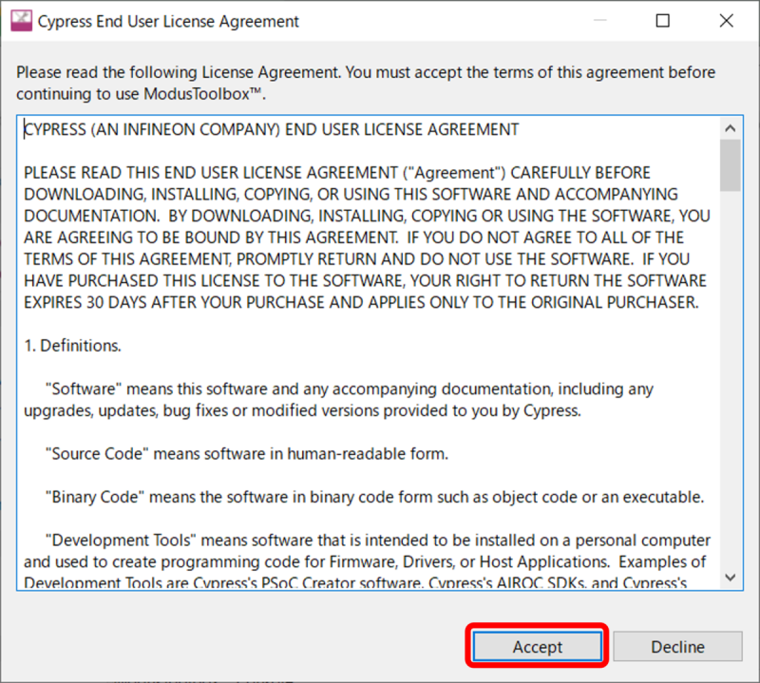Viewport: 760px width, 683px height.
Task: Click the ModusToolbox icon in title bar
Action: tap(21, 21)
